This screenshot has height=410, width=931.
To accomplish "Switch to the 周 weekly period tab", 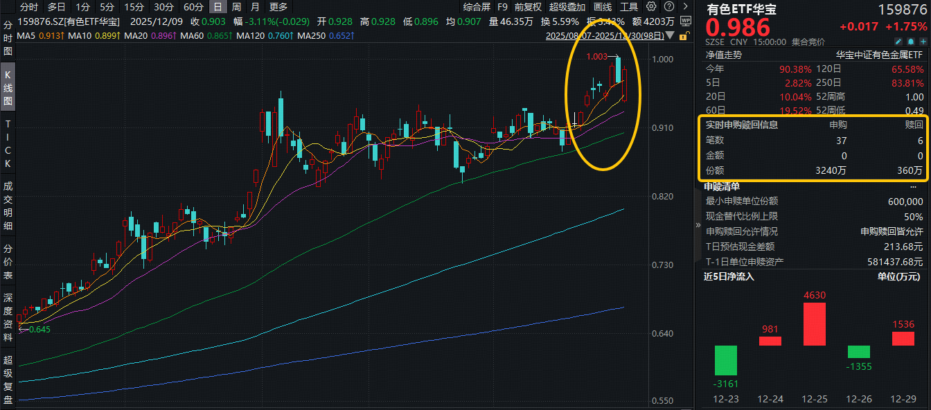I will pyautogui.click(x=237, y=7).
